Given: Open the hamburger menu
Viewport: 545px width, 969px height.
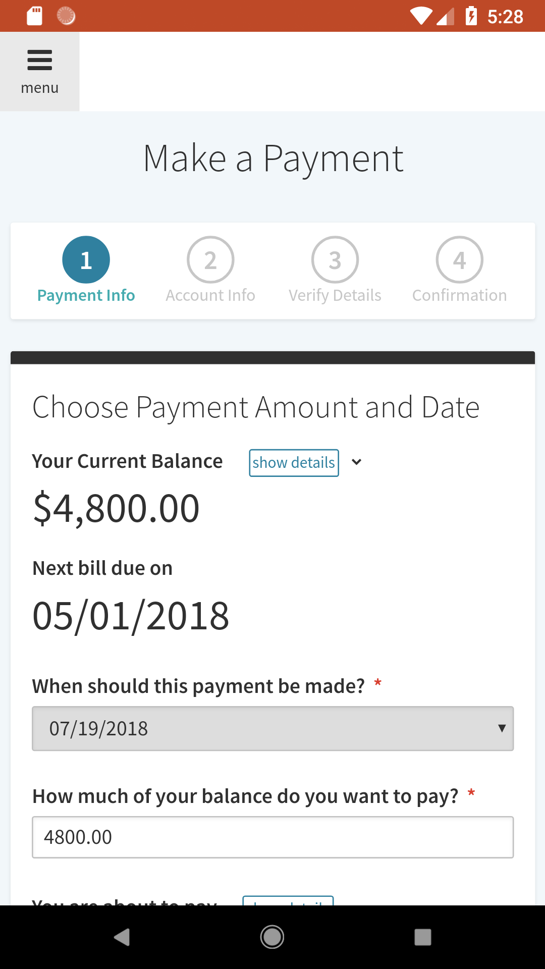Looking at the screenshot, I should (x=39, y=71).
